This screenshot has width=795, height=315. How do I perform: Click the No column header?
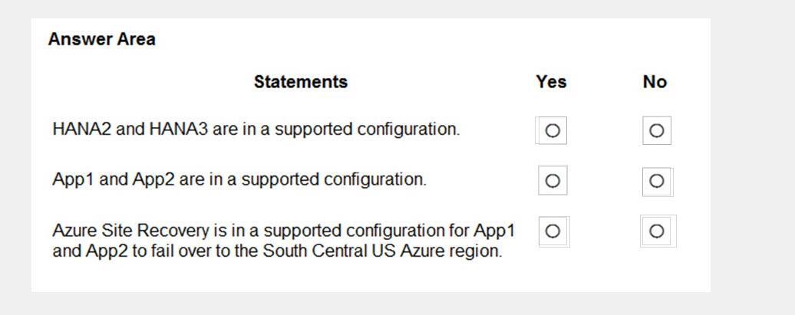pyautogui.click(x=655, y=81)
